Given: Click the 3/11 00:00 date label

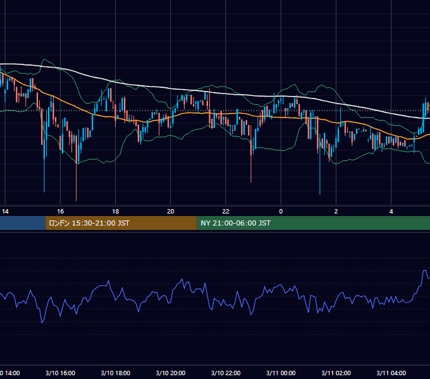Looking at the screenshot, I should pyautogui.click(x=281, y=373).
